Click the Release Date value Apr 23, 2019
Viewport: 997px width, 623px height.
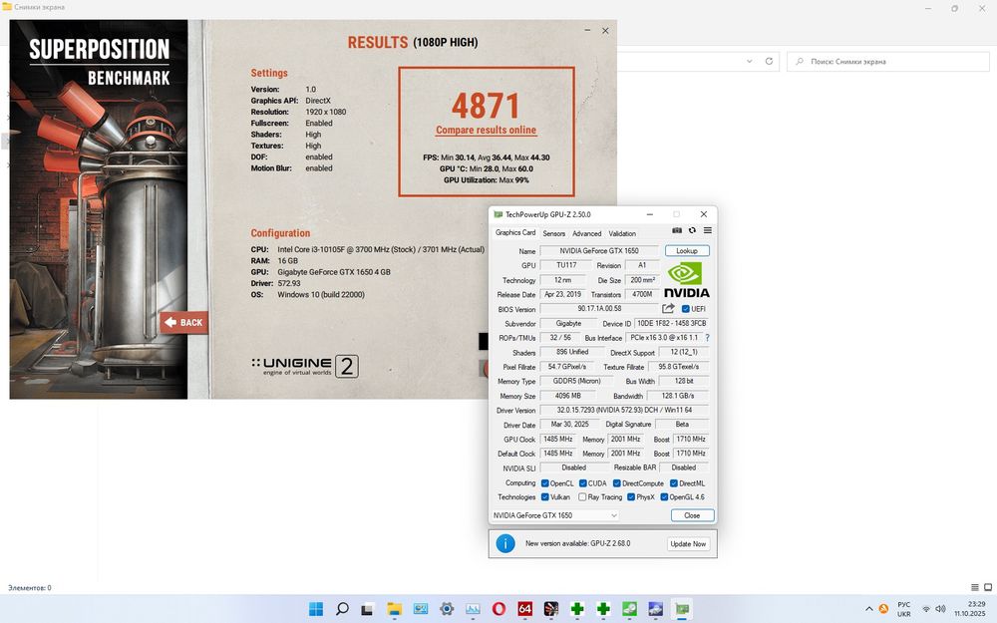click(562, 294)
